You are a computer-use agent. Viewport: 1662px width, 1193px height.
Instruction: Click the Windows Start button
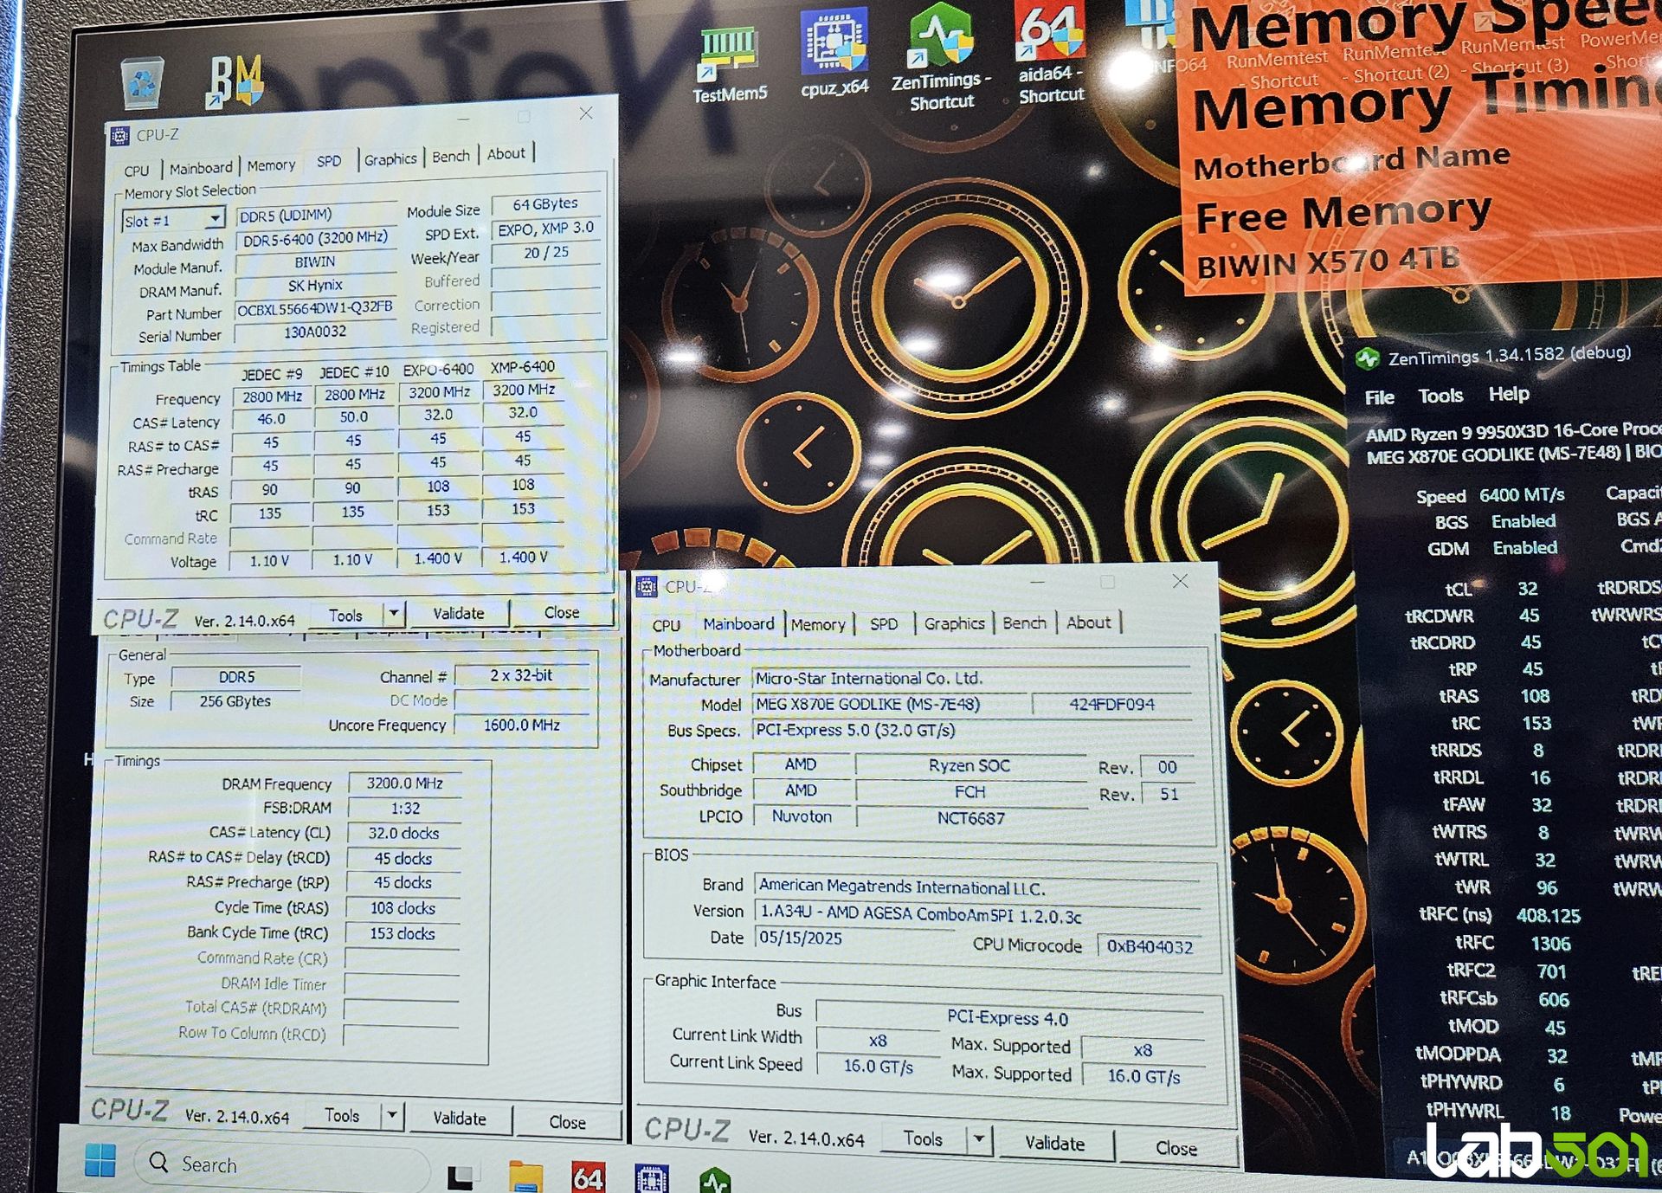click(x=100, y=1159)
